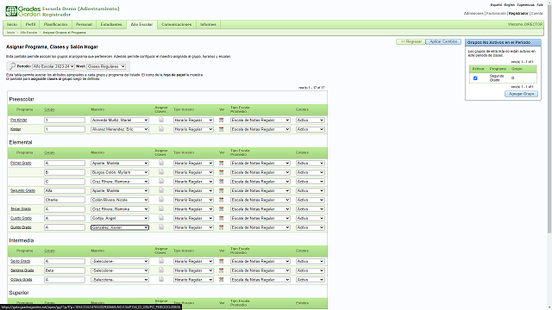View schedule calendar icon for Cuarto Grado
Image resolution: width=552 pixels, height=310 pixels.
221,218
